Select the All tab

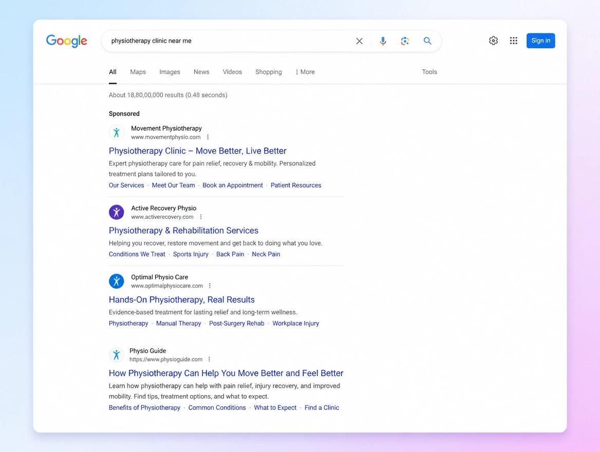[113, 72]
